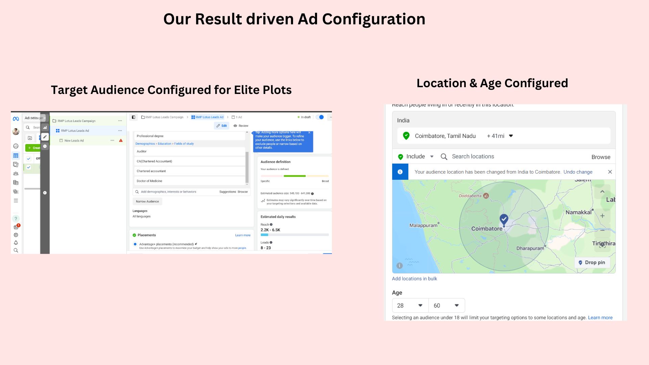This screenshot has height=365, width=649.
Task: Open options for RMP Lotus Leads Campaign
Action: (120, 121)
